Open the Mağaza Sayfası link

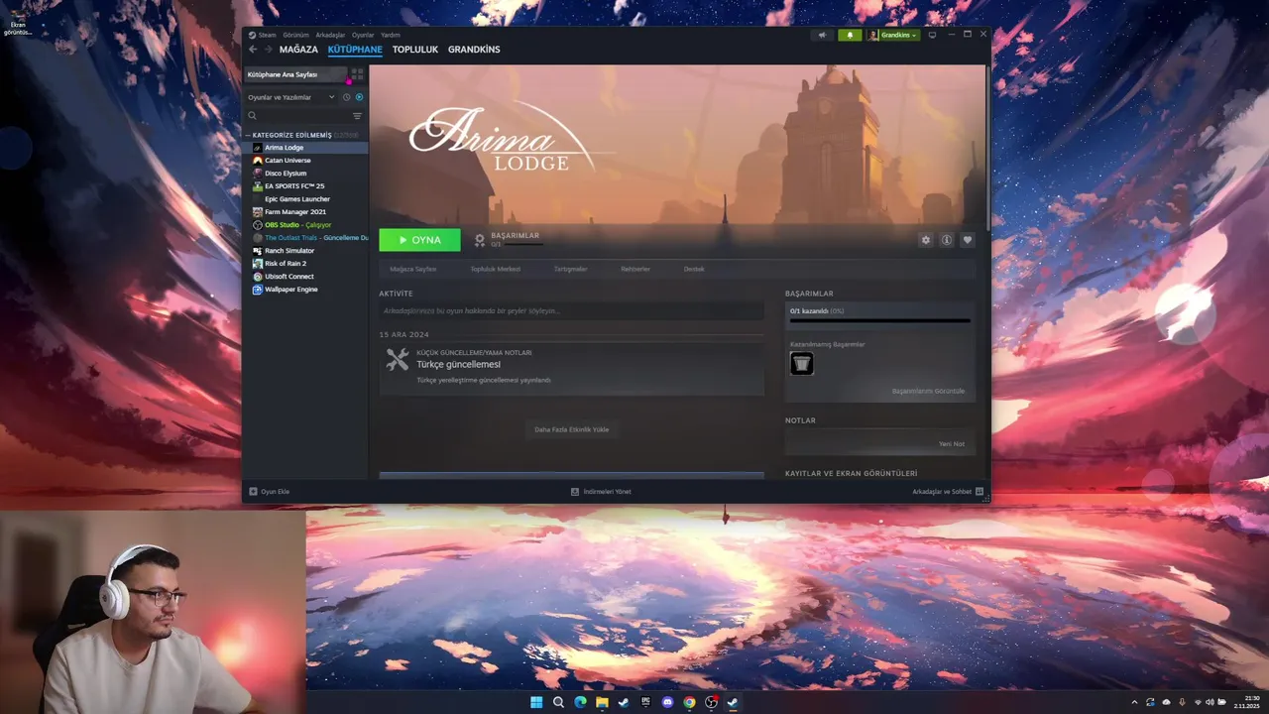point(412,269)
